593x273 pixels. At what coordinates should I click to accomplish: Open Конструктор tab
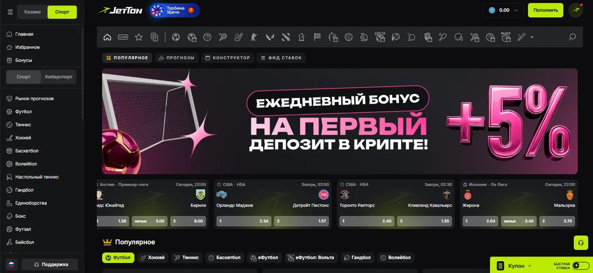pos(227,57)
